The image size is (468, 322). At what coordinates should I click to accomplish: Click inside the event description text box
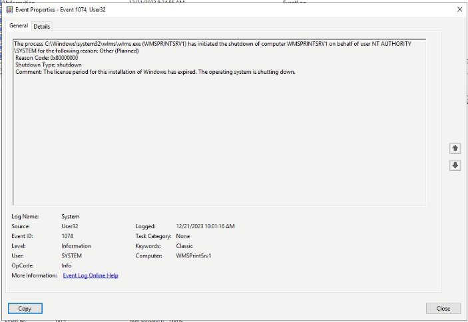click(219, 122)
